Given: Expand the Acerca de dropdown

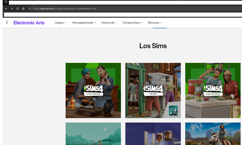Looking at the screenshot, I should click(109, 23).
